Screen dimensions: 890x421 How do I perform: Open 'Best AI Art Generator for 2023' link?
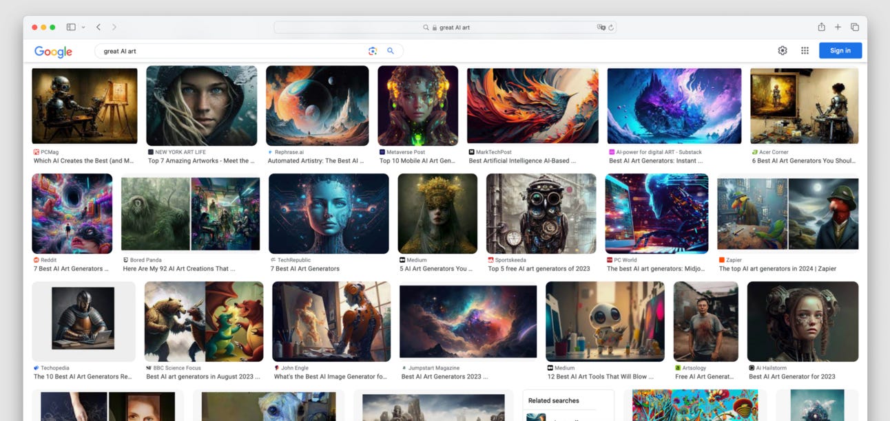pos(792,377)
